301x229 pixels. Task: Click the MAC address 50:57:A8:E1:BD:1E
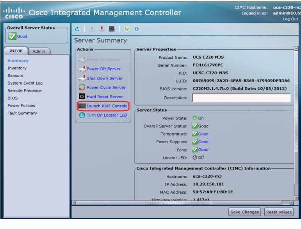pos(213,192)
